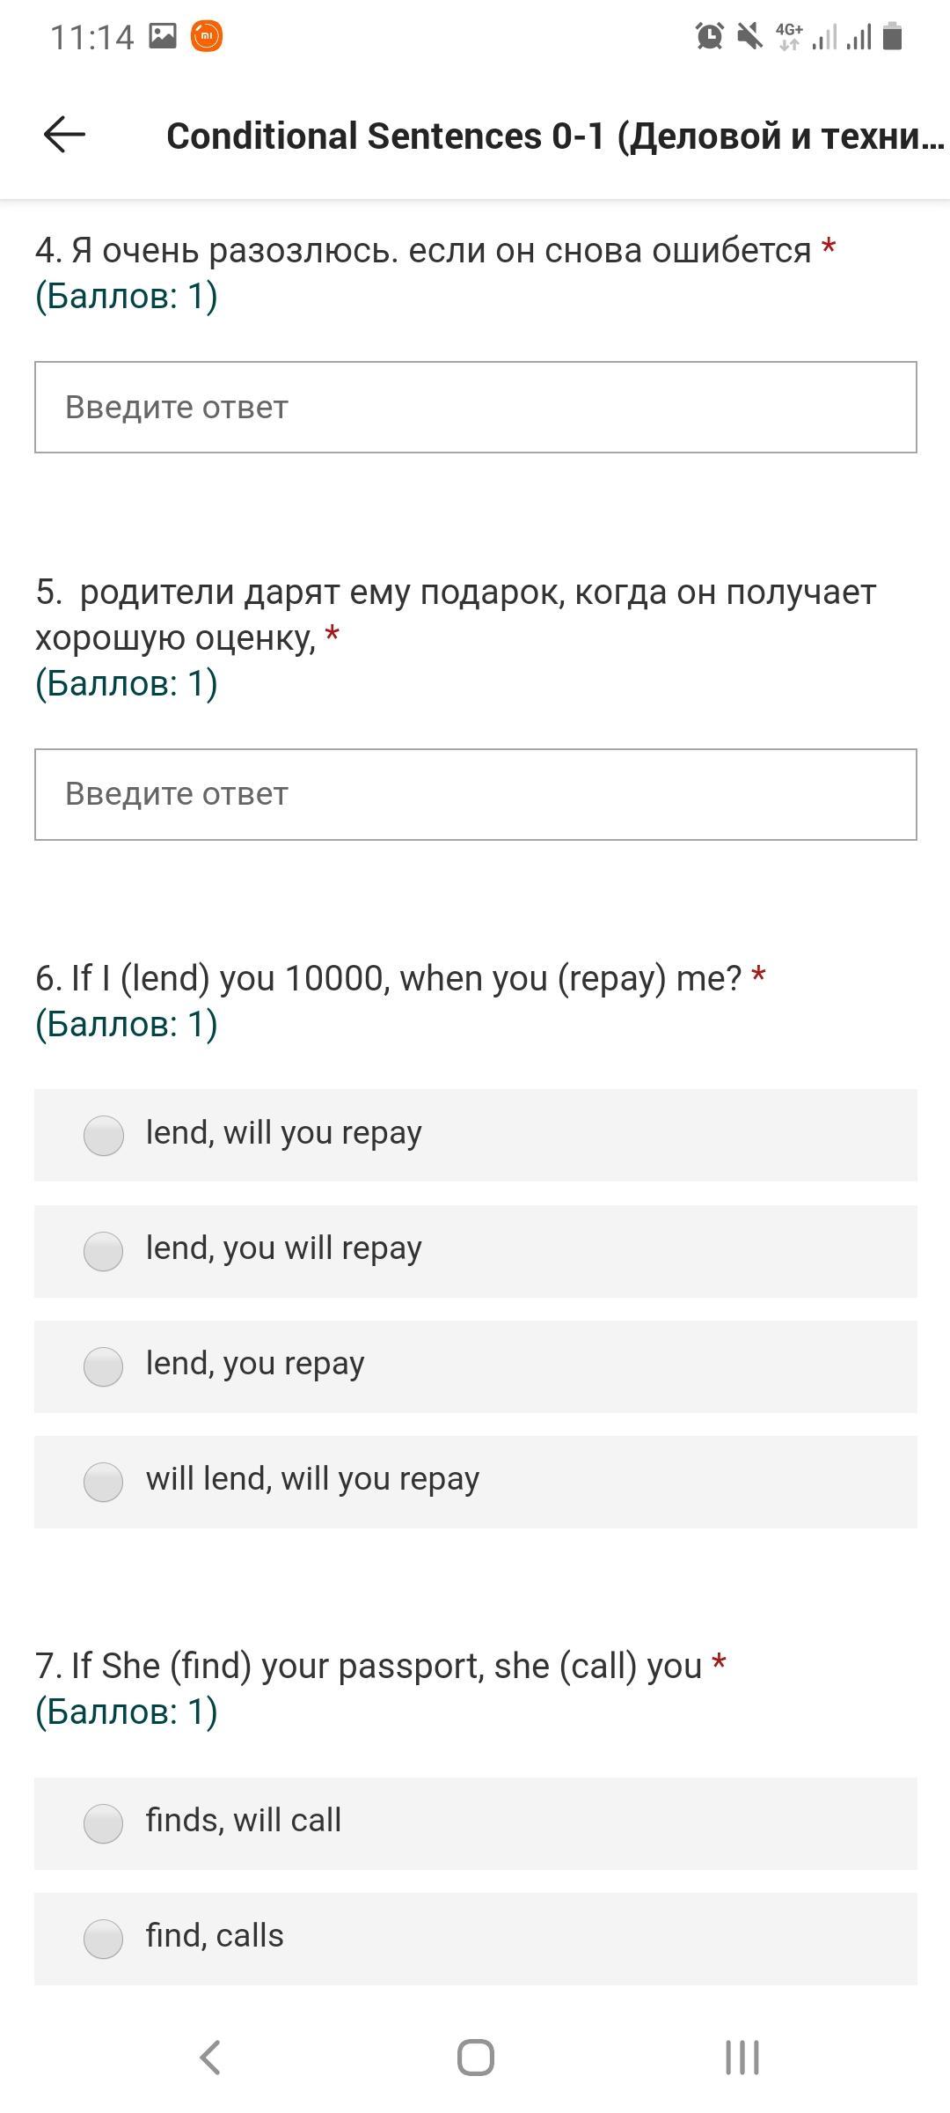950x2113 pixels.
Task: Focus the answer field for question 5
Action: (x=475, y=794)
